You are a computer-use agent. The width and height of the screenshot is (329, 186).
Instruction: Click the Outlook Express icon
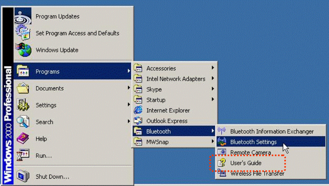point(138,121)
